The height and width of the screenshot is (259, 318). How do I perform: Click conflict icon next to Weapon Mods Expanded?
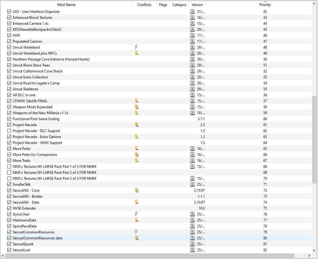(136, 107)
